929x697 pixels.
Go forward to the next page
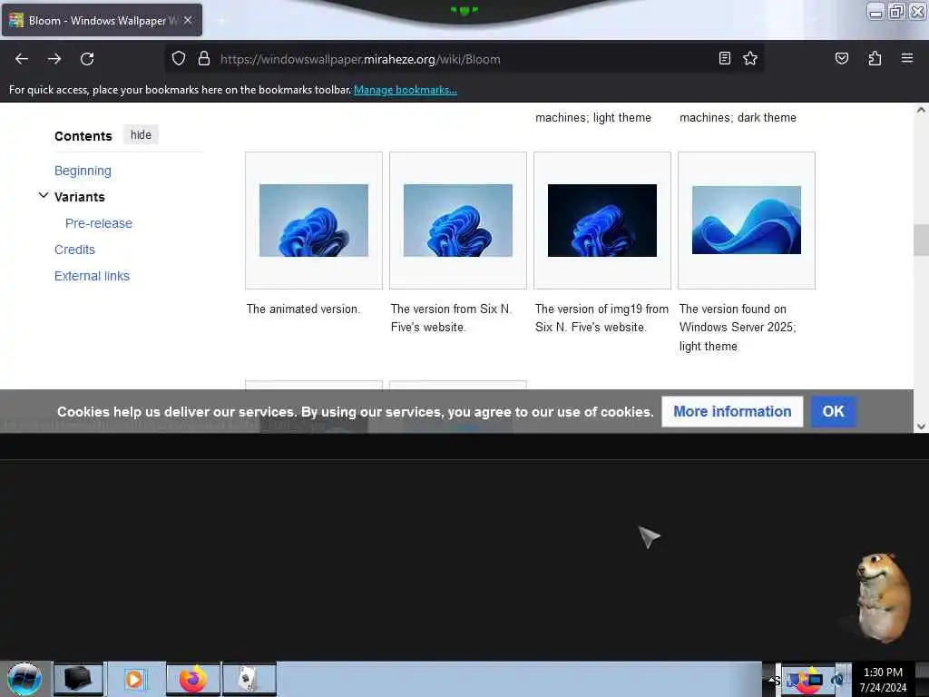[54, 59]
